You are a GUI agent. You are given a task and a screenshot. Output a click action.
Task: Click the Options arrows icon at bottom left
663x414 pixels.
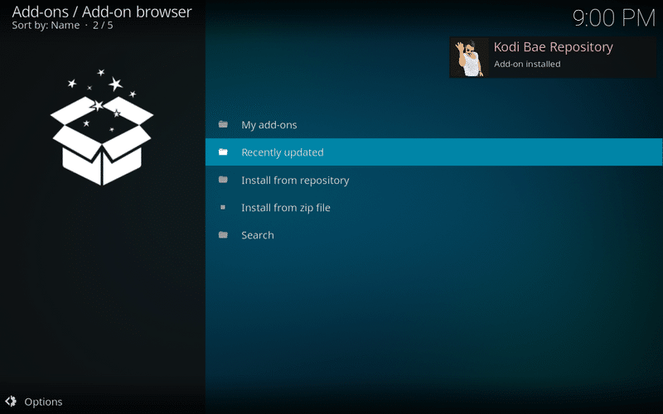click(12, 402)
